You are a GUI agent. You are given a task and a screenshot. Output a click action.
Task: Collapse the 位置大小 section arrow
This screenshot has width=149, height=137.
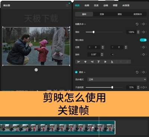(x=85, y=24)
